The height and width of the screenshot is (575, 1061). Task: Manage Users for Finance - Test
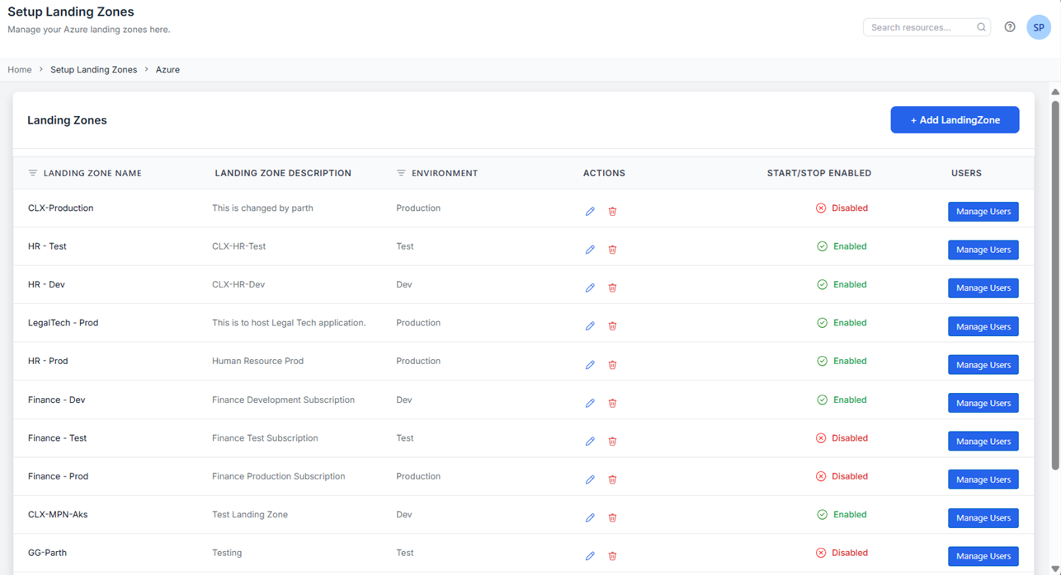983,442
